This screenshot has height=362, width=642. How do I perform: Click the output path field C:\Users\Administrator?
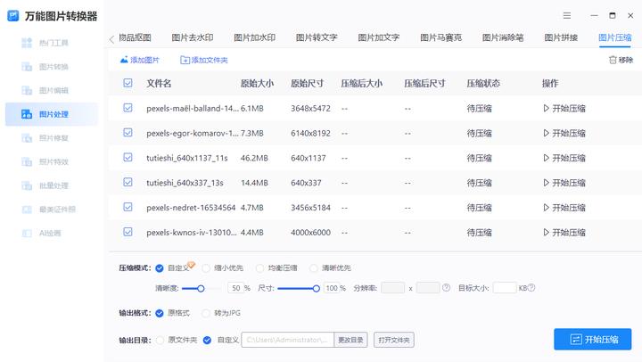288,340
